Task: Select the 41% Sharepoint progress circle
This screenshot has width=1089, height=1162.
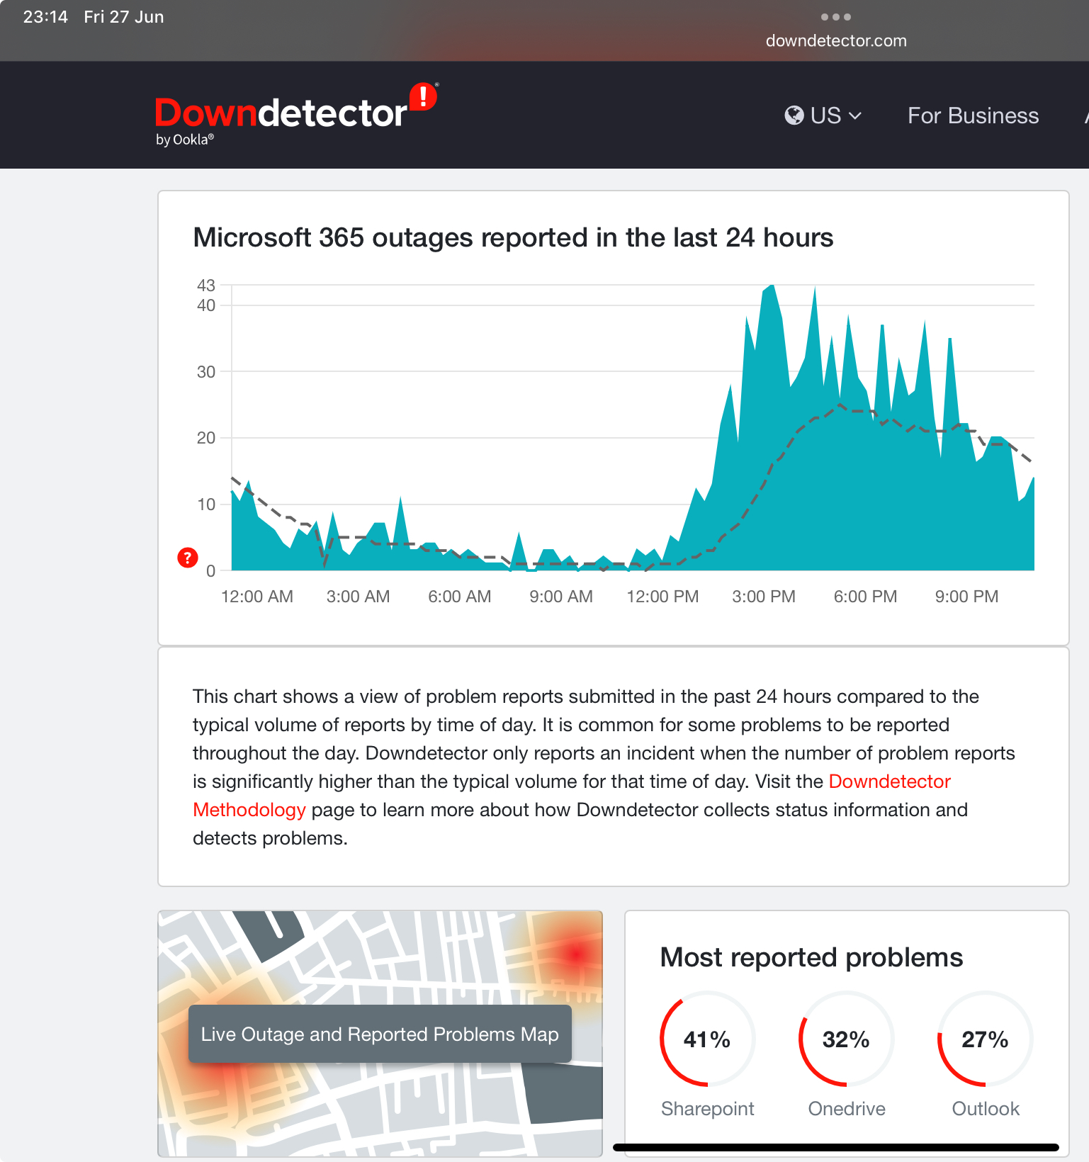Action: 707,1039
